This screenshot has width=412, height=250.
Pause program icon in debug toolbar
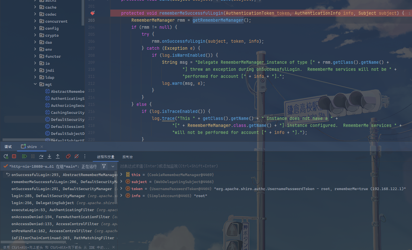coord(33,156)
